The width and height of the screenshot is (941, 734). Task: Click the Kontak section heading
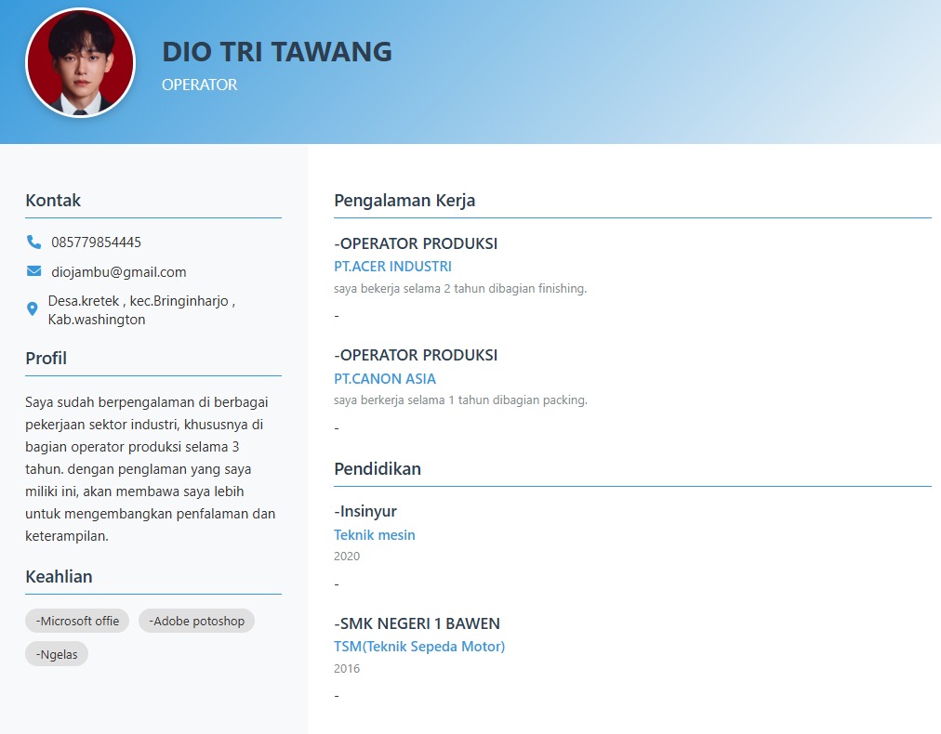[x=53, y=200]
